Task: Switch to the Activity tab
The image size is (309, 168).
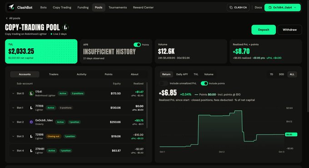Action: [81, 74]
